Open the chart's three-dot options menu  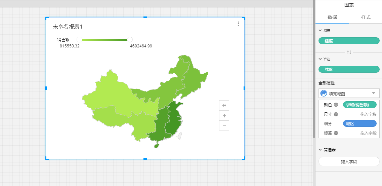238,24
